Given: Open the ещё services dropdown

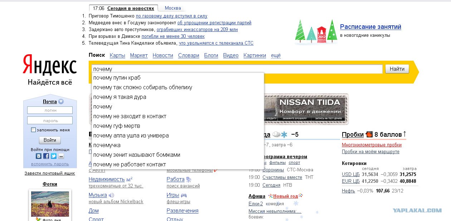Looking at the screenshot, I should click(x=276, y=55).
